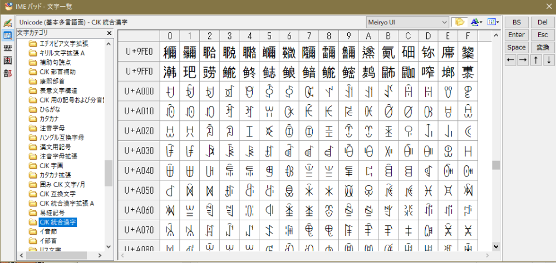Screen dimensions: 556x263
Task: Click the Enter button
Action: (x=516, y=34)
